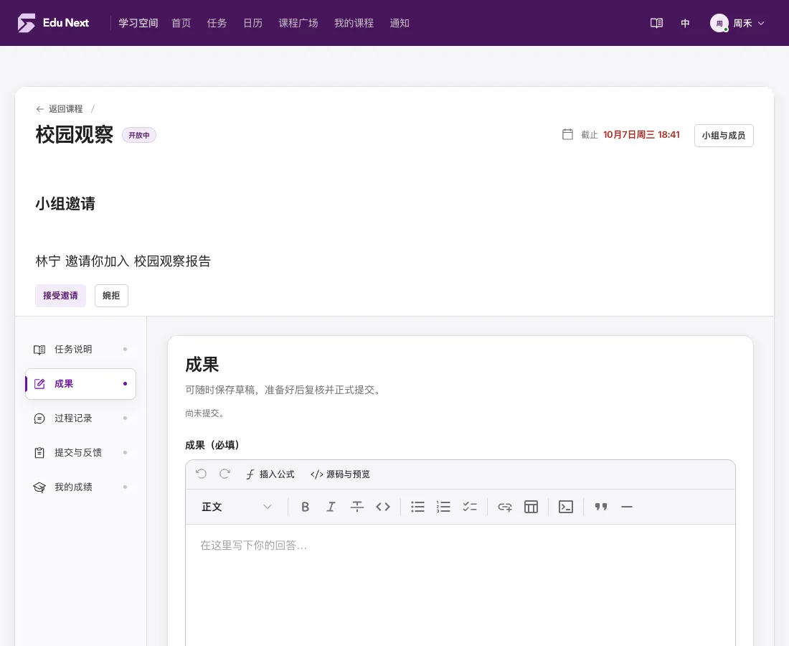
Task: Apply strikethrough formatting
Action: click(x=356, y=507)
